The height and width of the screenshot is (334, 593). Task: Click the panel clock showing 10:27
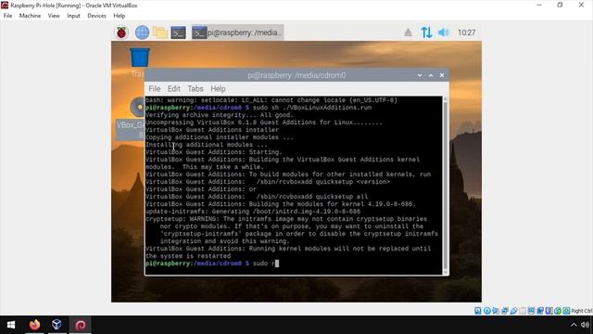coord(466,32)
